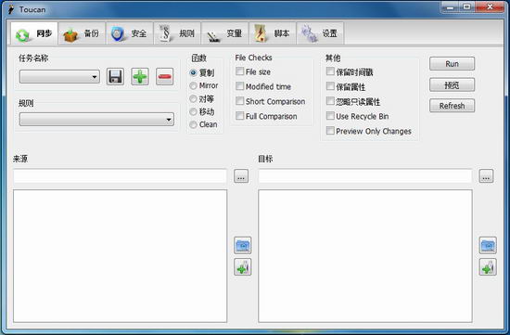Open the 同步 sync tab

pos(34,33)
